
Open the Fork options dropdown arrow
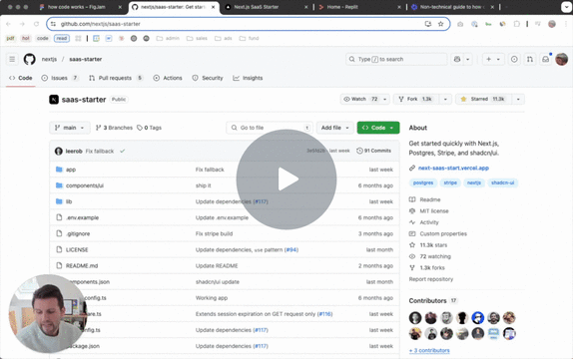(x=445, y=99)
